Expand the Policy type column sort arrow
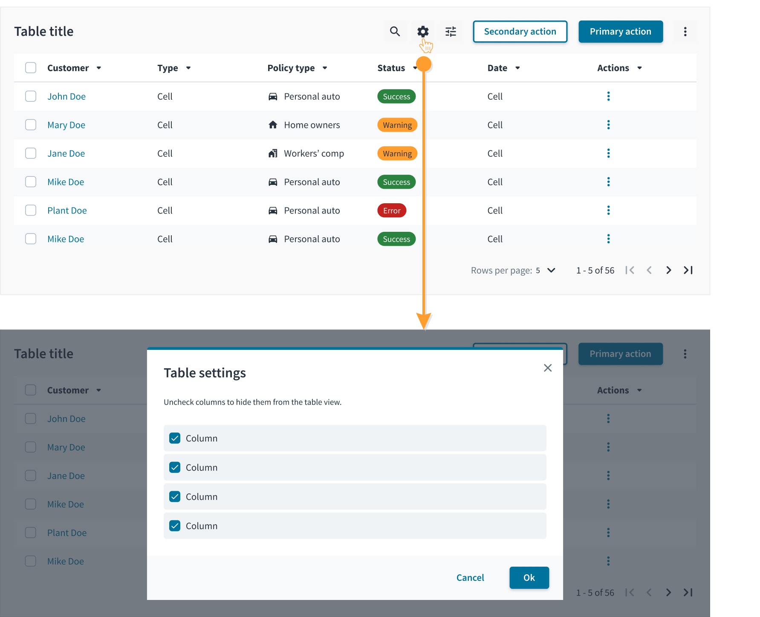760x617 pixels. coord(325,68)
